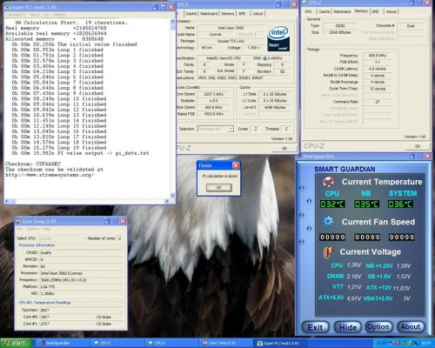Click Super PI horizontal scrollbar left arrow
Viewport: 435px width, 348px height.
[x=7, y=201]
